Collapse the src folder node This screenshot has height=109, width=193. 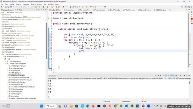click(x=3, y=59)
